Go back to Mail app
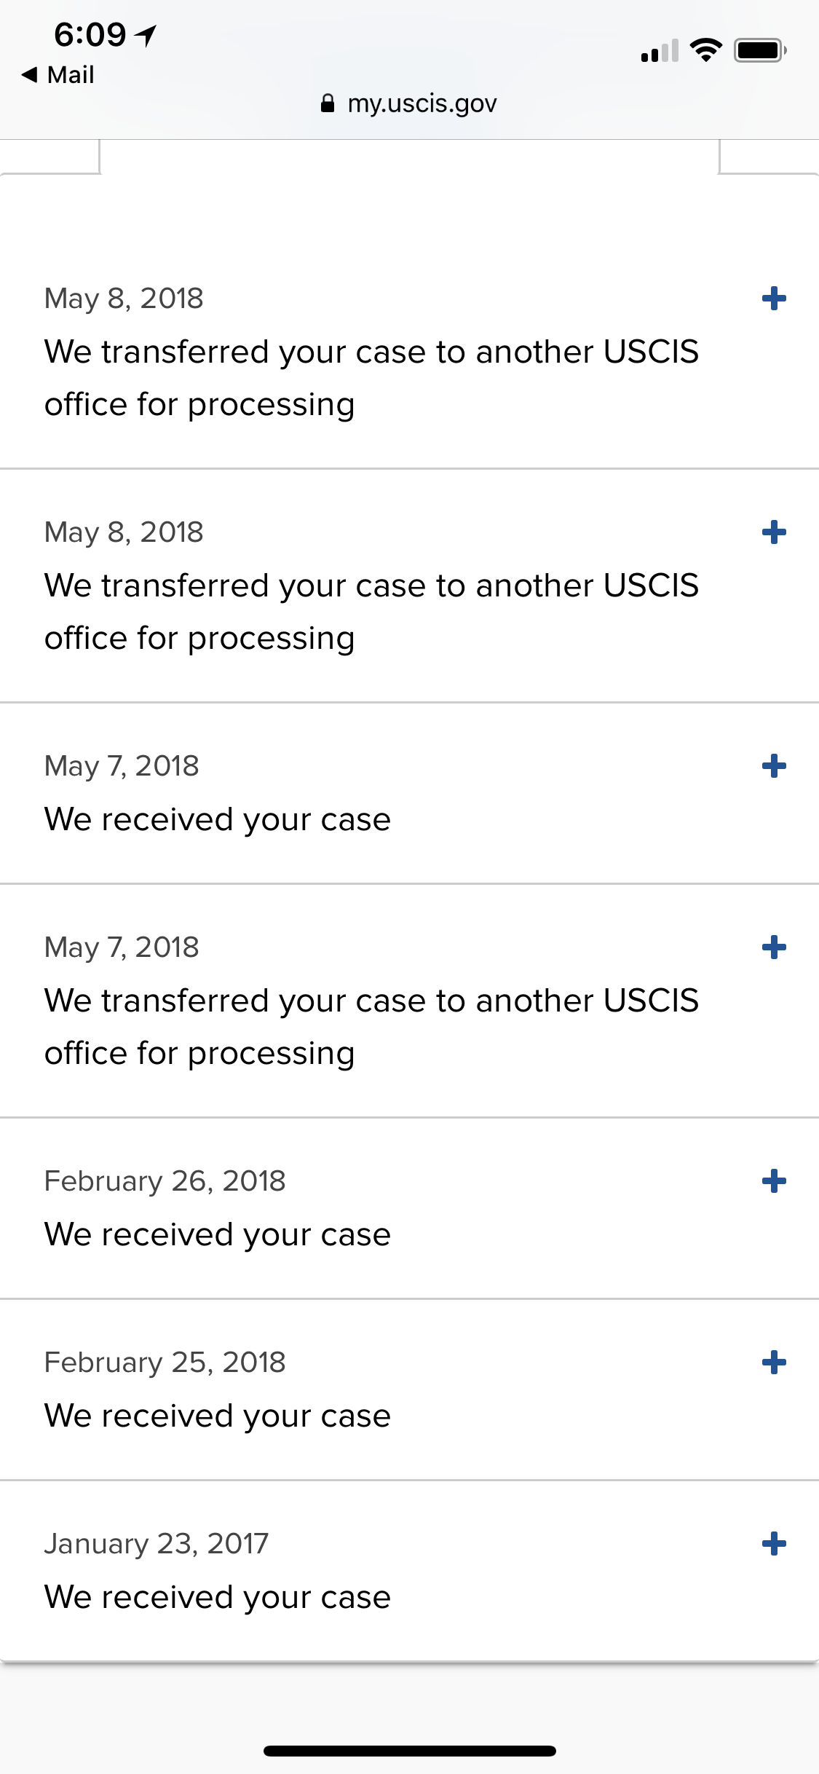 [58, 74]
